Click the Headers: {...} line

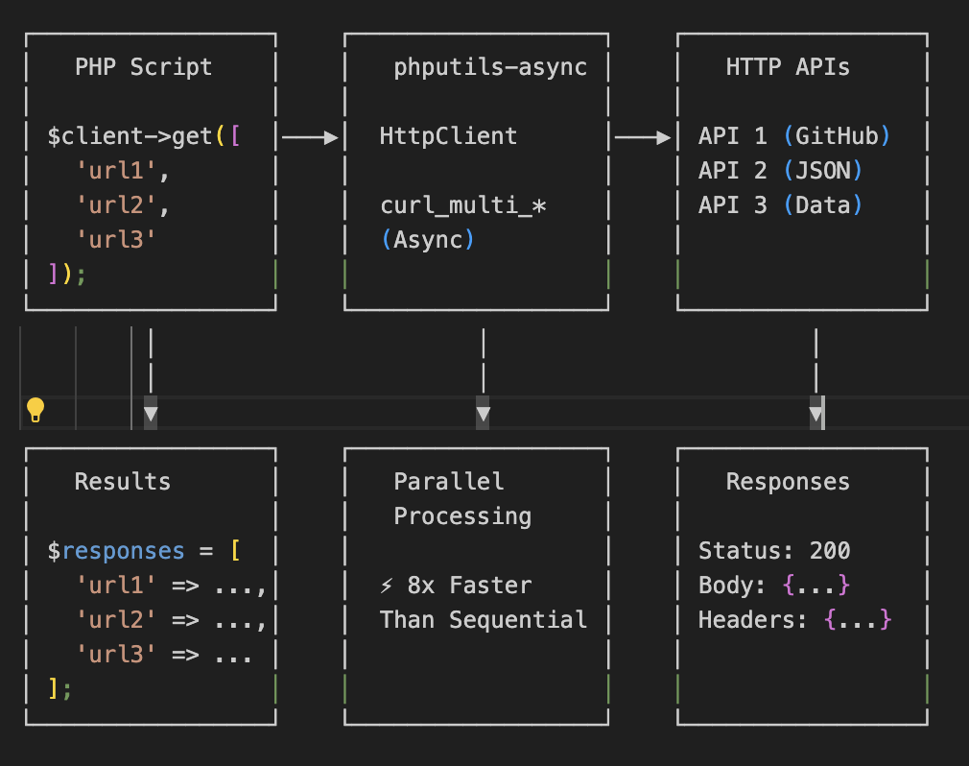[x=794, y=620]
